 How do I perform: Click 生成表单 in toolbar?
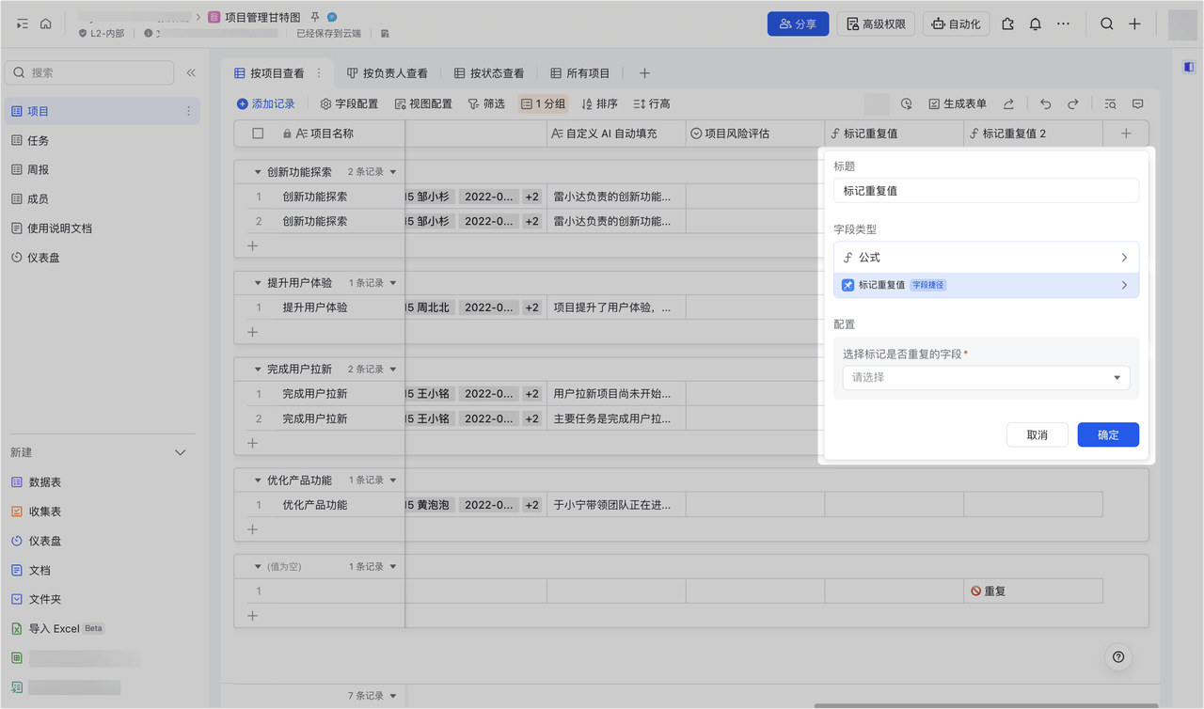pyautogui.click(x=958, y=104)
